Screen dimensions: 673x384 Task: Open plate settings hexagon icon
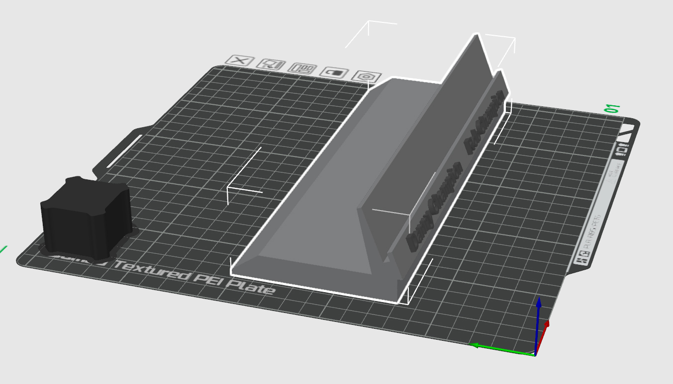point(366,77)
